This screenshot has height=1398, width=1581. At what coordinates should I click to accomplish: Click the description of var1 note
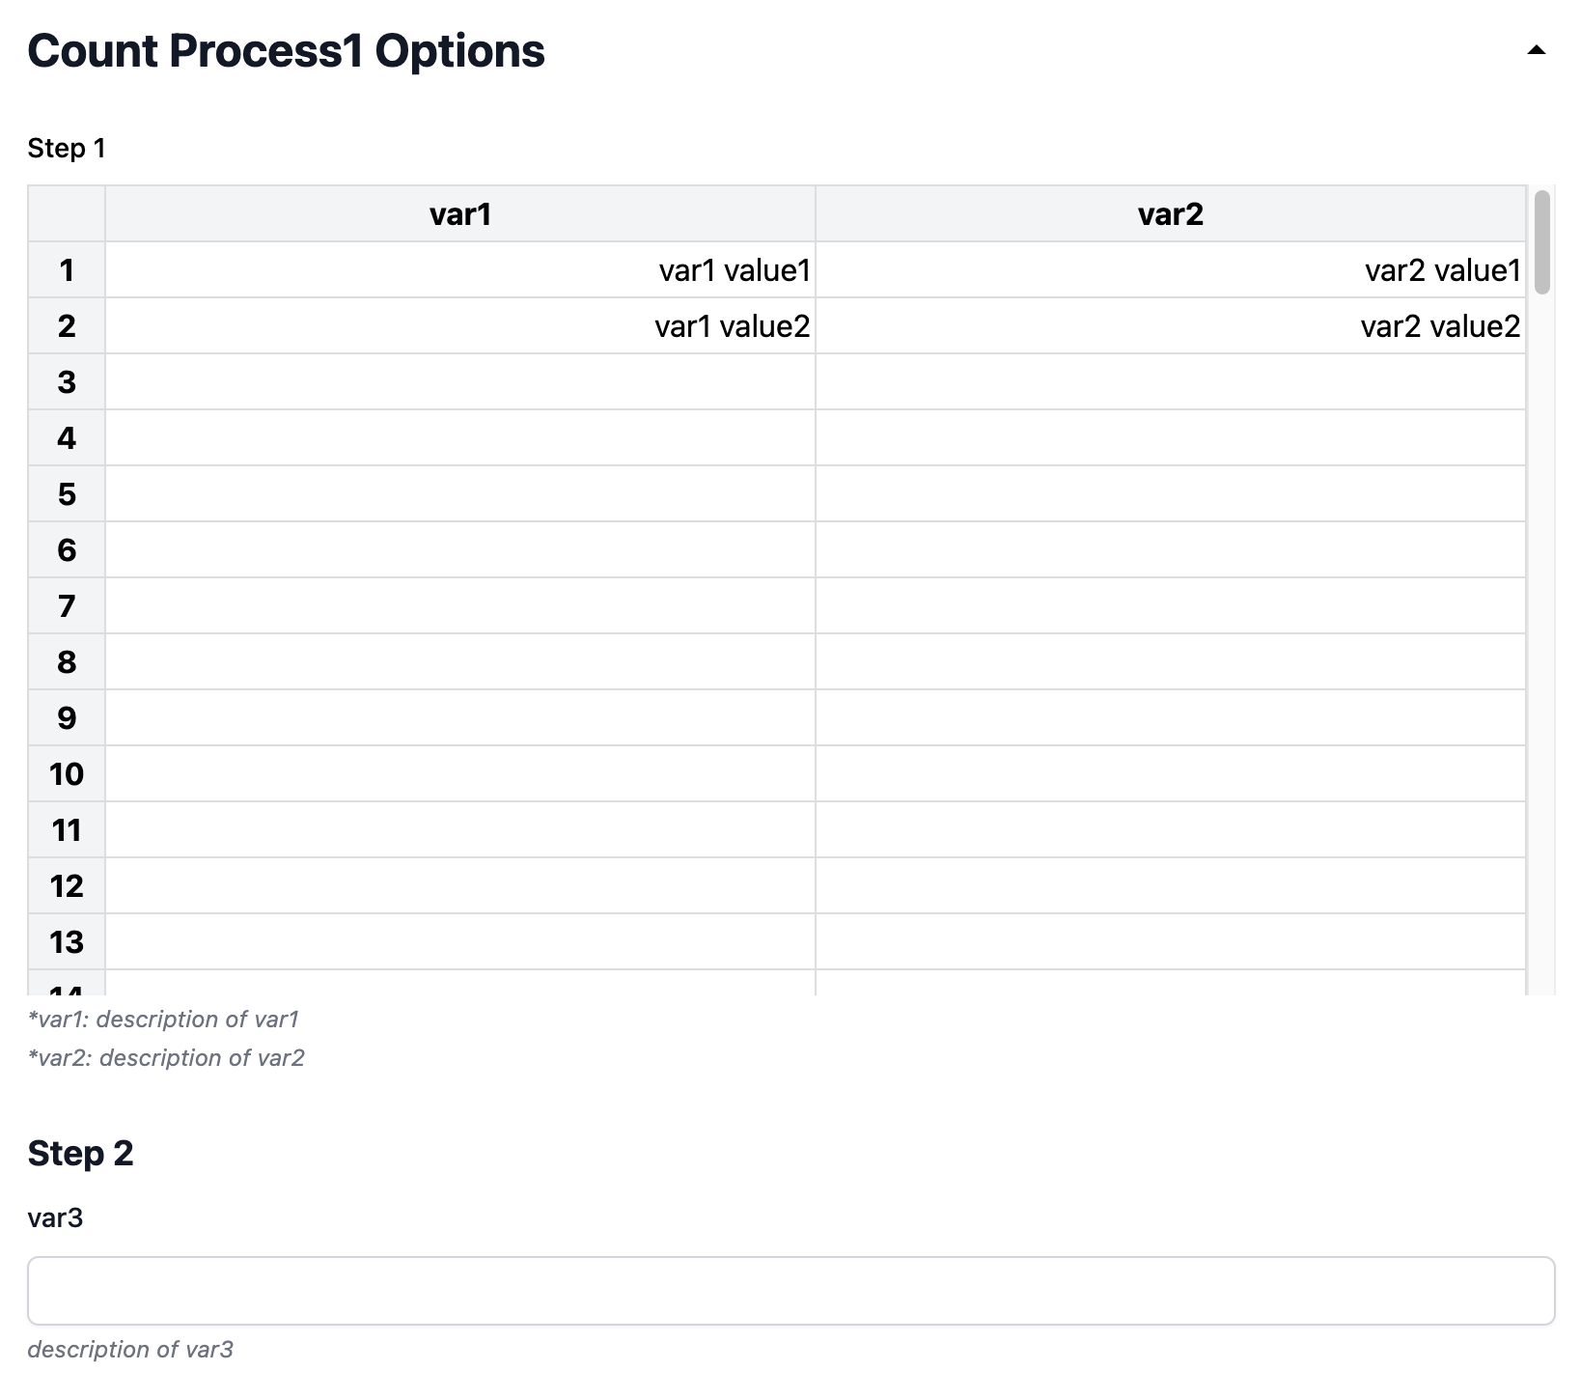pyautogui.click(x=165, y=1019)
